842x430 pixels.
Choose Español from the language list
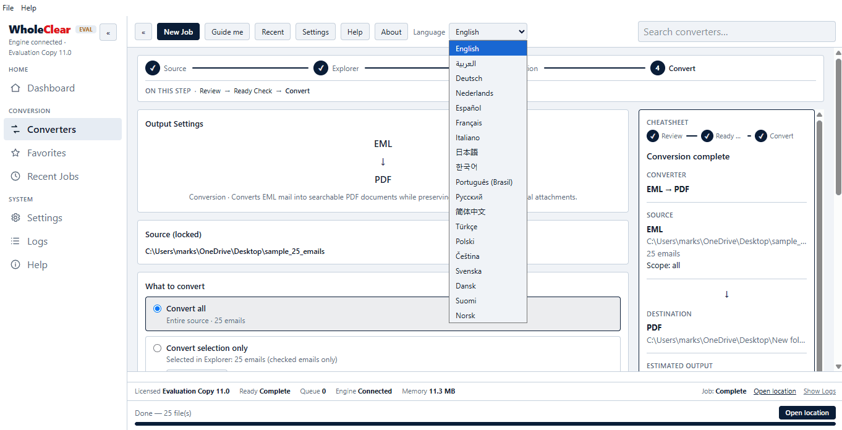pyautogui.click(x=488, y=108)
